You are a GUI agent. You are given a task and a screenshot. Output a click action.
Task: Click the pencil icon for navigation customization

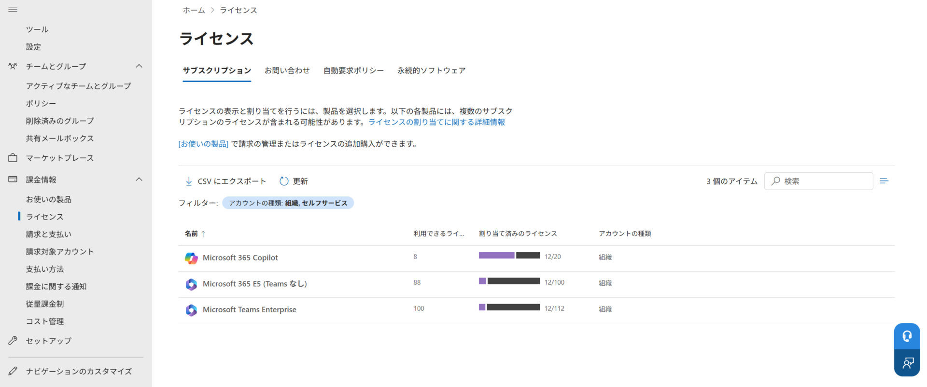coord(13,371)
